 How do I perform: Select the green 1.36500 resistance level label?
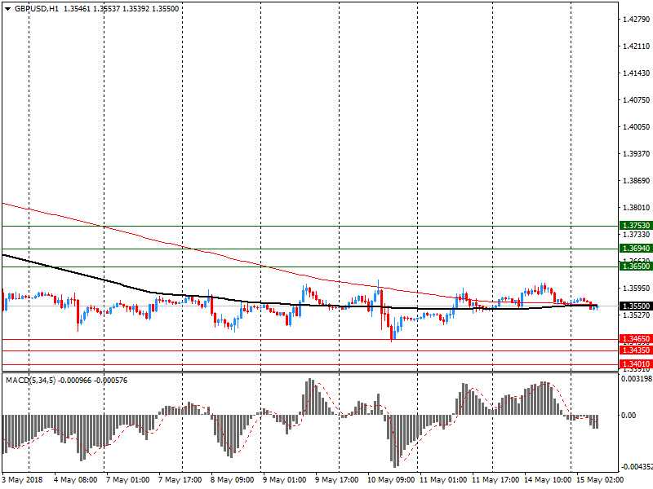[x=635, y=267]
